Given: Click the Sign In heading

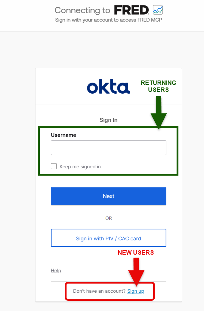Looking at the screenshot, I should pyautogui.click(x=109, y=120).
